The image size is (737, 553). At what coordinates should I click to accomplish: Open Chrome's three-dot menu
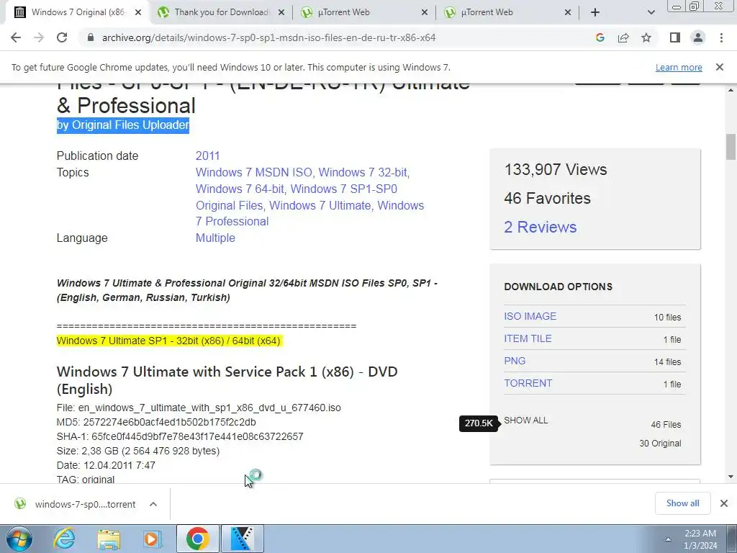(x=721, y=37)
